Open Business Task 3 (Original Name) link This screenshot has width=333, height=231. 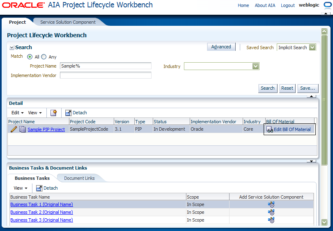point(41,220)
